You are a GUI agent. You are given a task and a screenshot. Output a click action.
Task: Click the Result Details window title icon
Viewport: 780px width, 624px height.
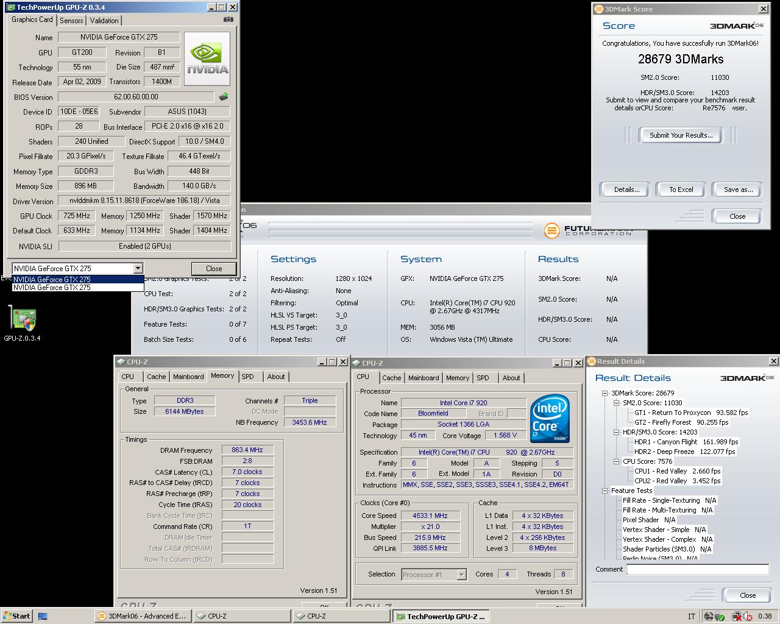(x=592, y=361)
